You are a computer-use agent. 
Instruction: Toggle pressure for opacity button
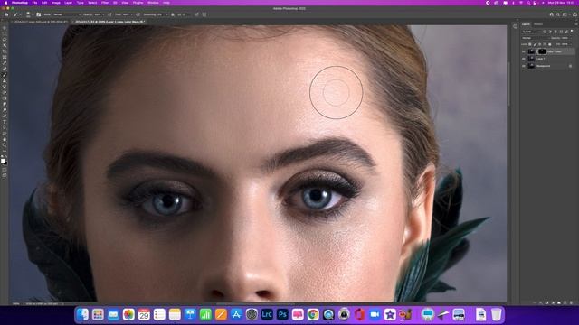point(109,14)
